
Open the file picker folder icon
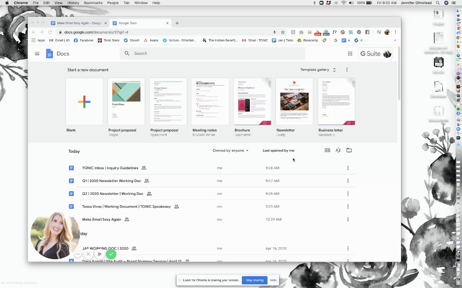coord(349,150)
